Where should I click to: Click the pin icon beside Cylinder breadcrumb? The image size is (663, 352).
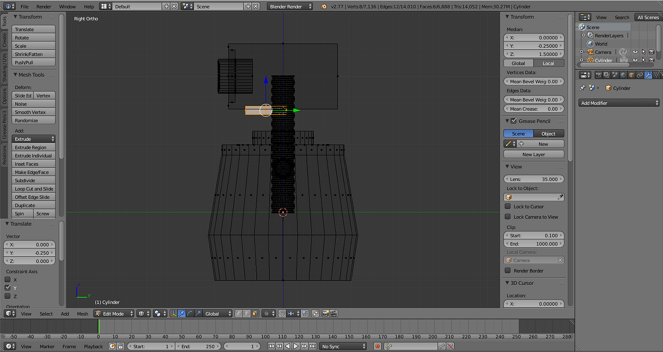point(582,88)
